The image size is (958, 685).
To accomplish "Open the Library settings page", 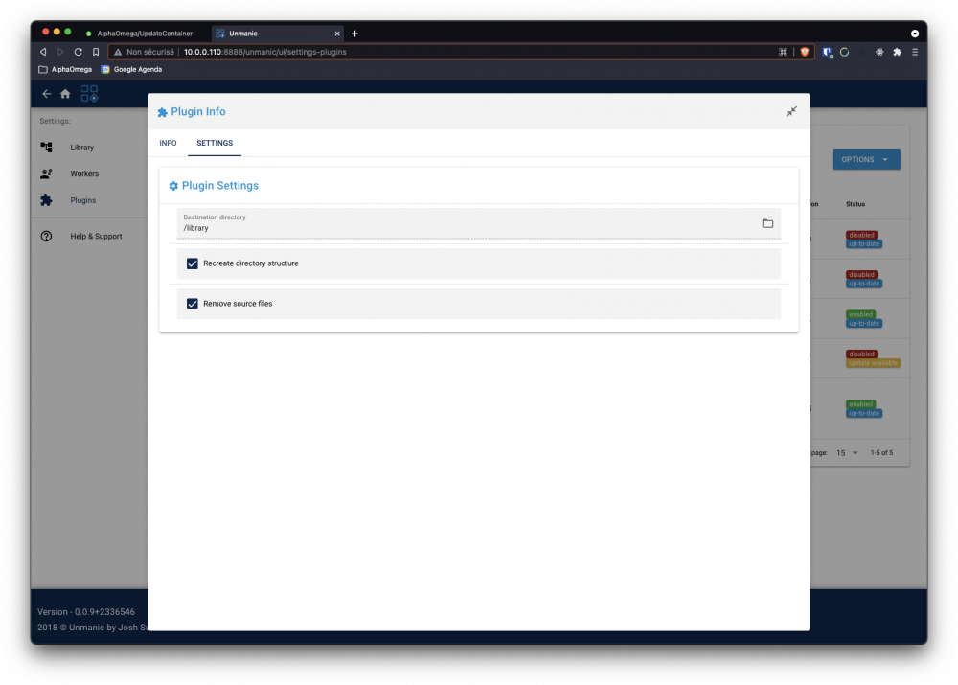I will [81, 148].
